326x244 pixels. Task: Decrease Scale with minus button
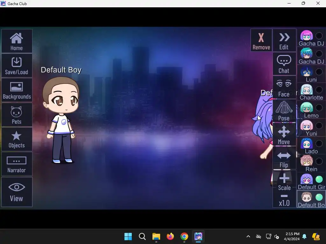[x=284, y=196]
